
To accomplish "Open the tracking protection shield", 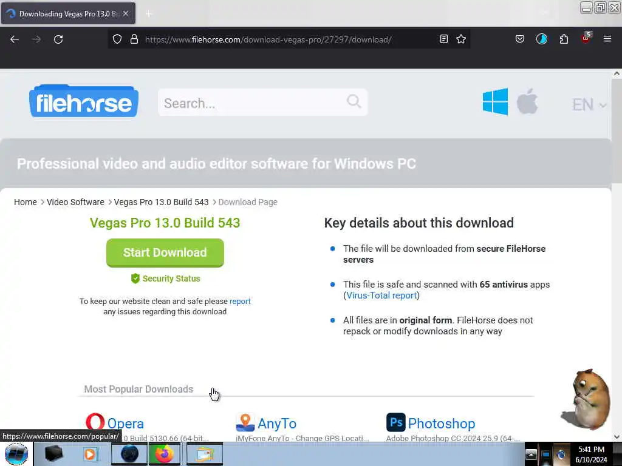I will point(117,39).
